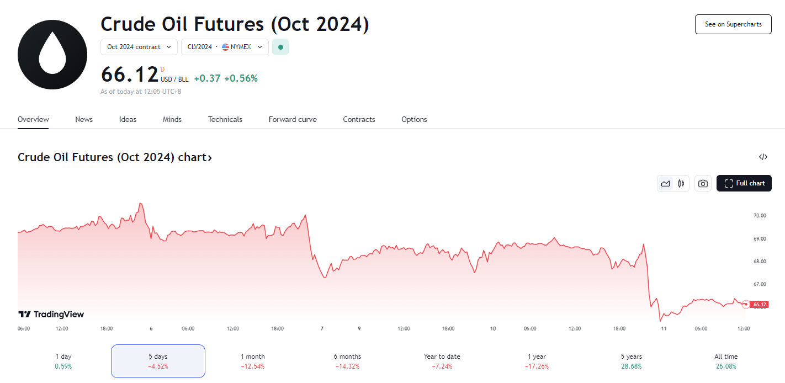The height and width of the screenshot is (383, 785).
Task: Click See on Supercharts button
Action: [733, 24]
